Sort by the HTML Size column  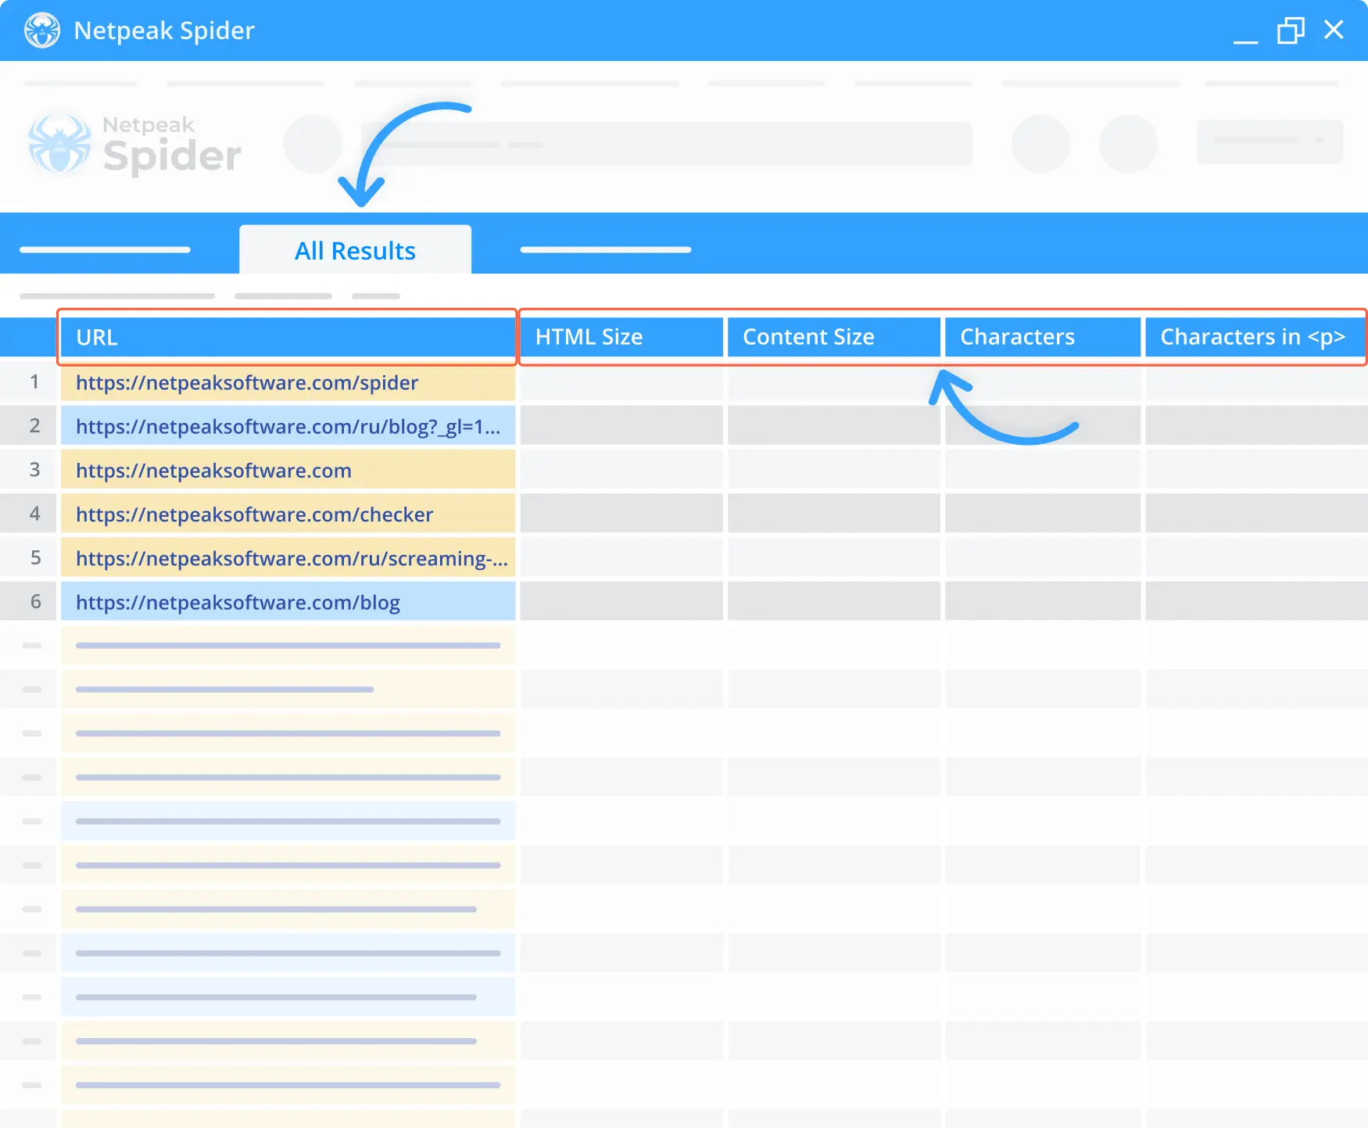(621, 337)
